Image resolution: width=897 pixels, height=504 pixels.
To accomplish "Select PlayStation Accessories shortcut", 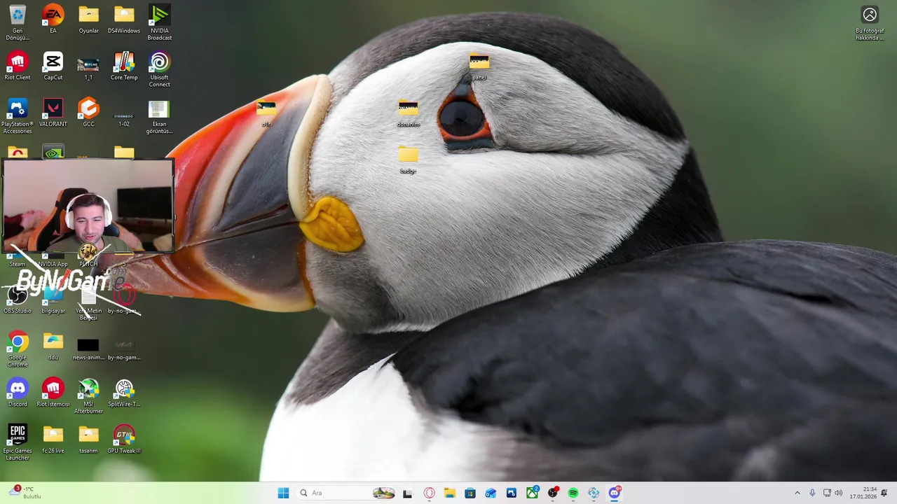I will 18,116.
